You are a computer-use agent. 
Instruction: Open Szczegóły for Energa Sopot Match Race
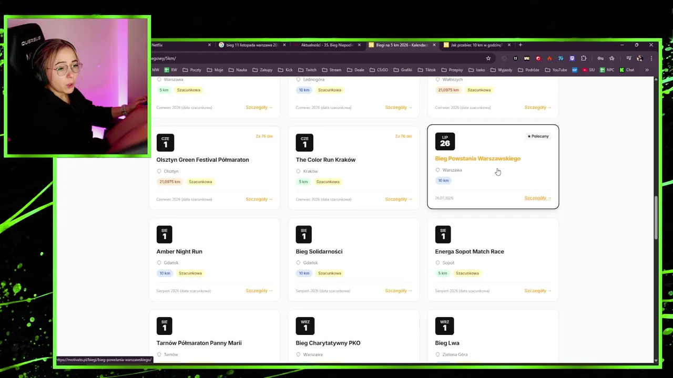point(537,291)
